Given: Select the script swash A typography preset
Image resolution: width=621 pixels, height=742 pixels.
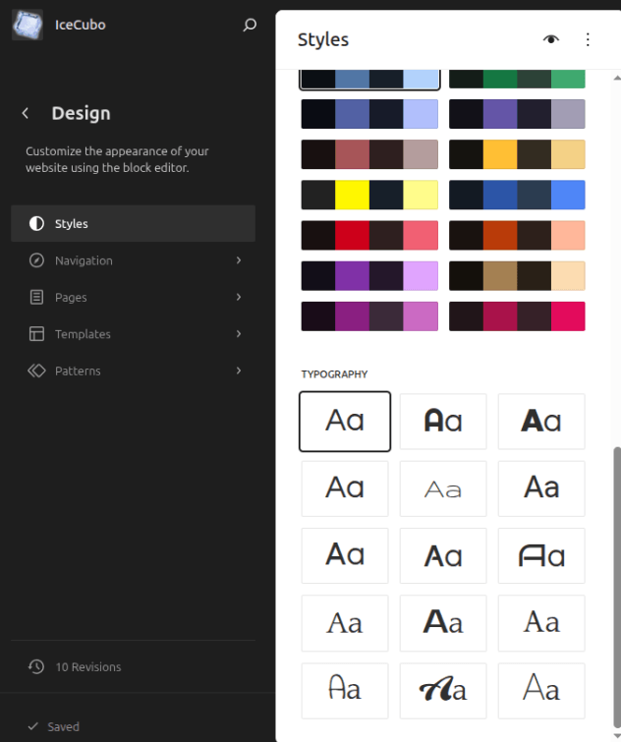Looking at the screenshot, I should pos(443,691).
